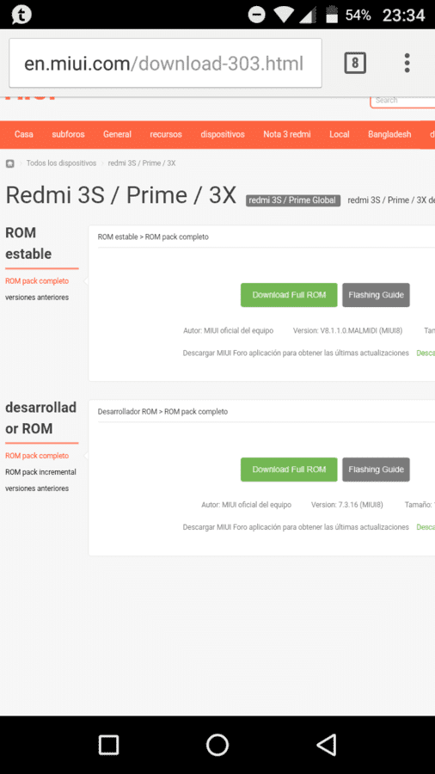The width and height of the screenshot is (435, 774).
Task: Open versiones anteriores under ROM estable
Action: [37, 298]
